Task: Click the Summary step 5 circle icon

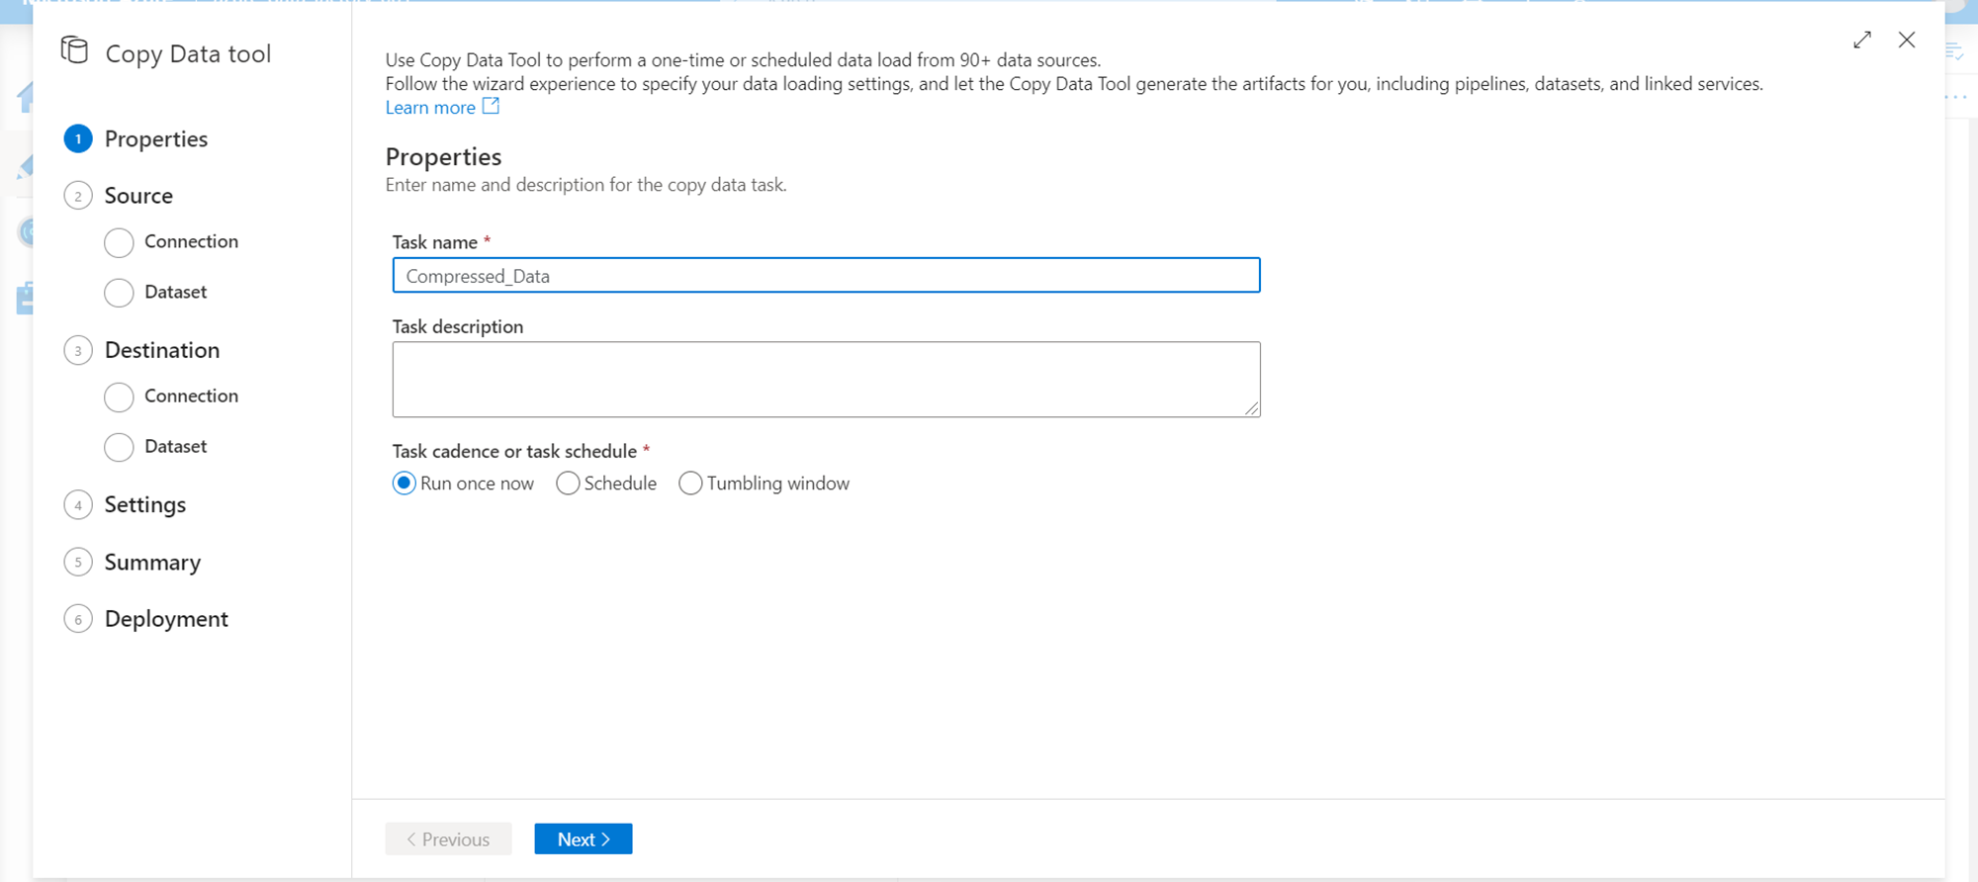Action: point(78,563)
